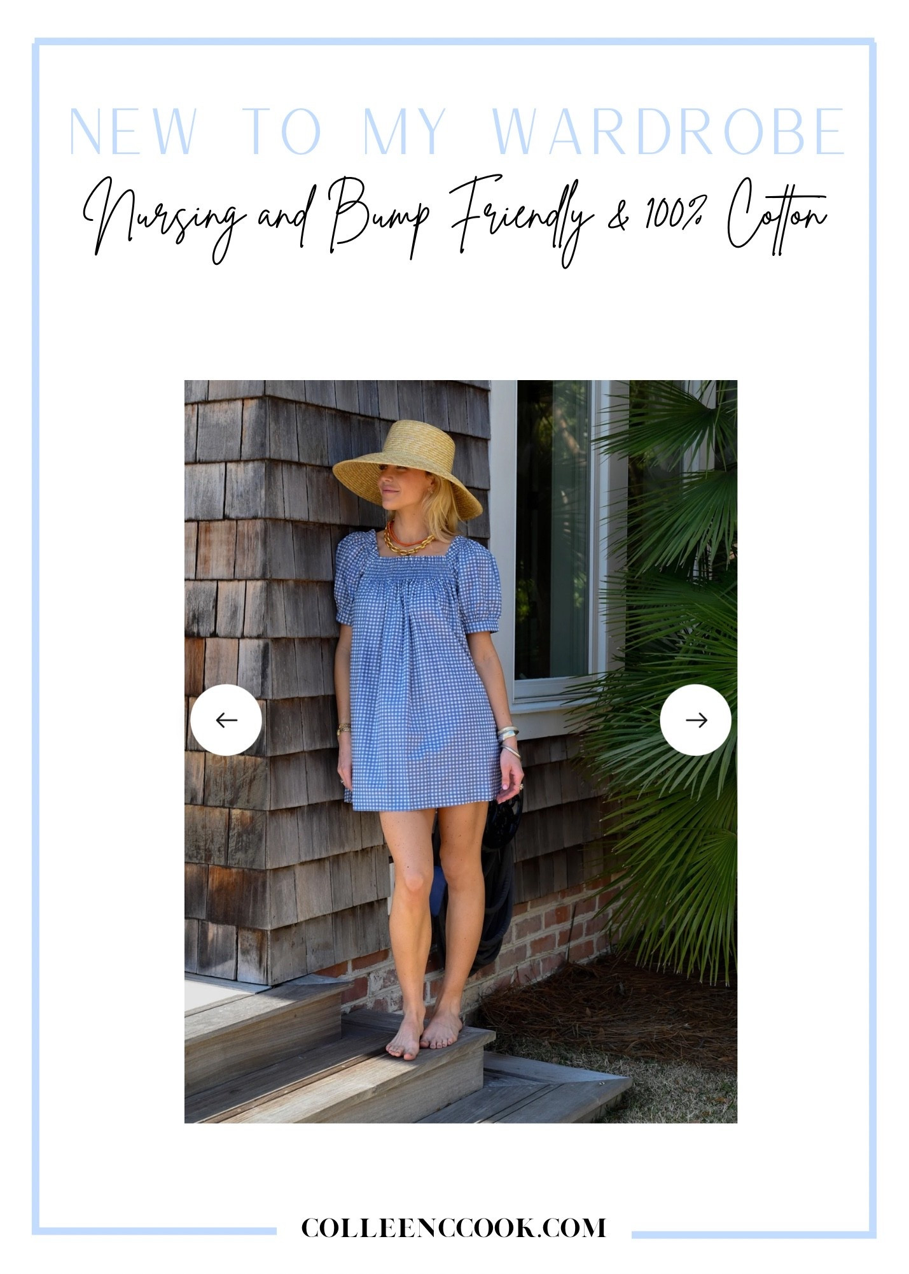Open the COLLEENCCOOK.COM website link
This screenshot has height=1274, width=909.
click(x=454, y=1228)
